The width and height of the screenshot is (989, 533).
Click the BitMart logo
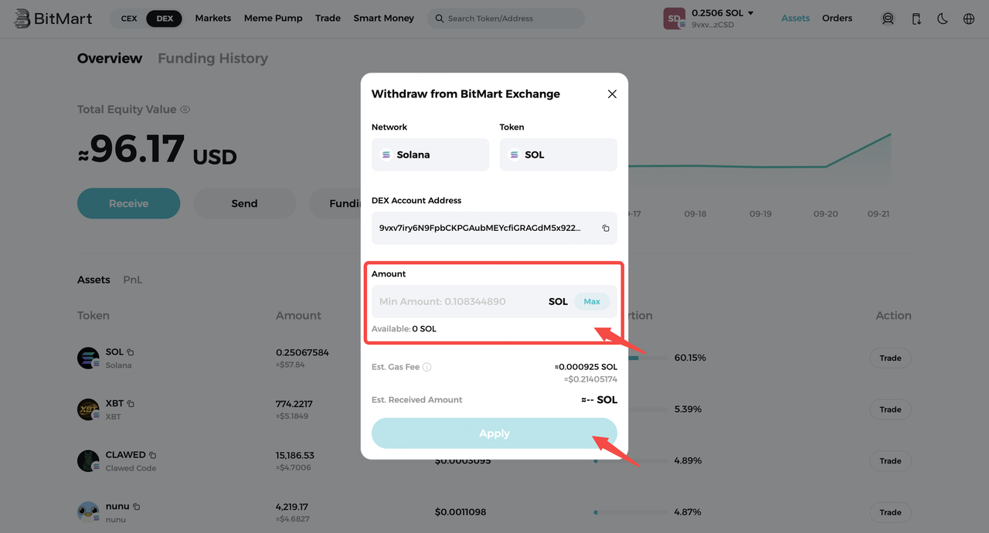click(53, 18)
